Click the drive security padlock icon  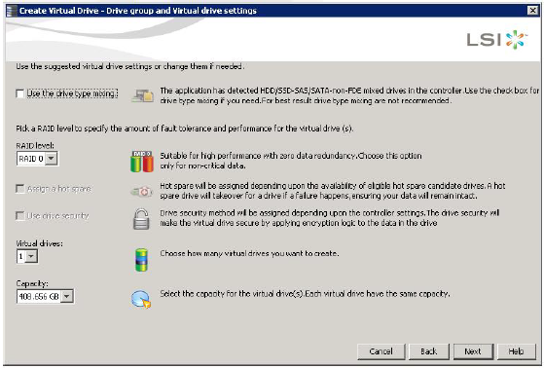pos(141,219)
